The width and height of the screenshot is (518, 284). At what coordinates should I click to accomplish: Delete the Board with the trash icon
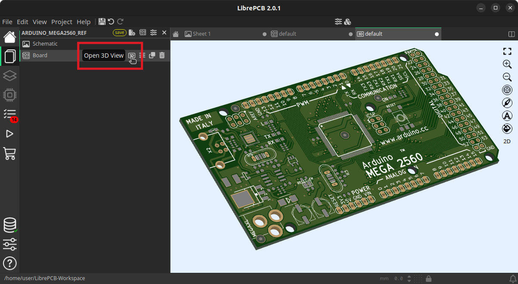162,56
